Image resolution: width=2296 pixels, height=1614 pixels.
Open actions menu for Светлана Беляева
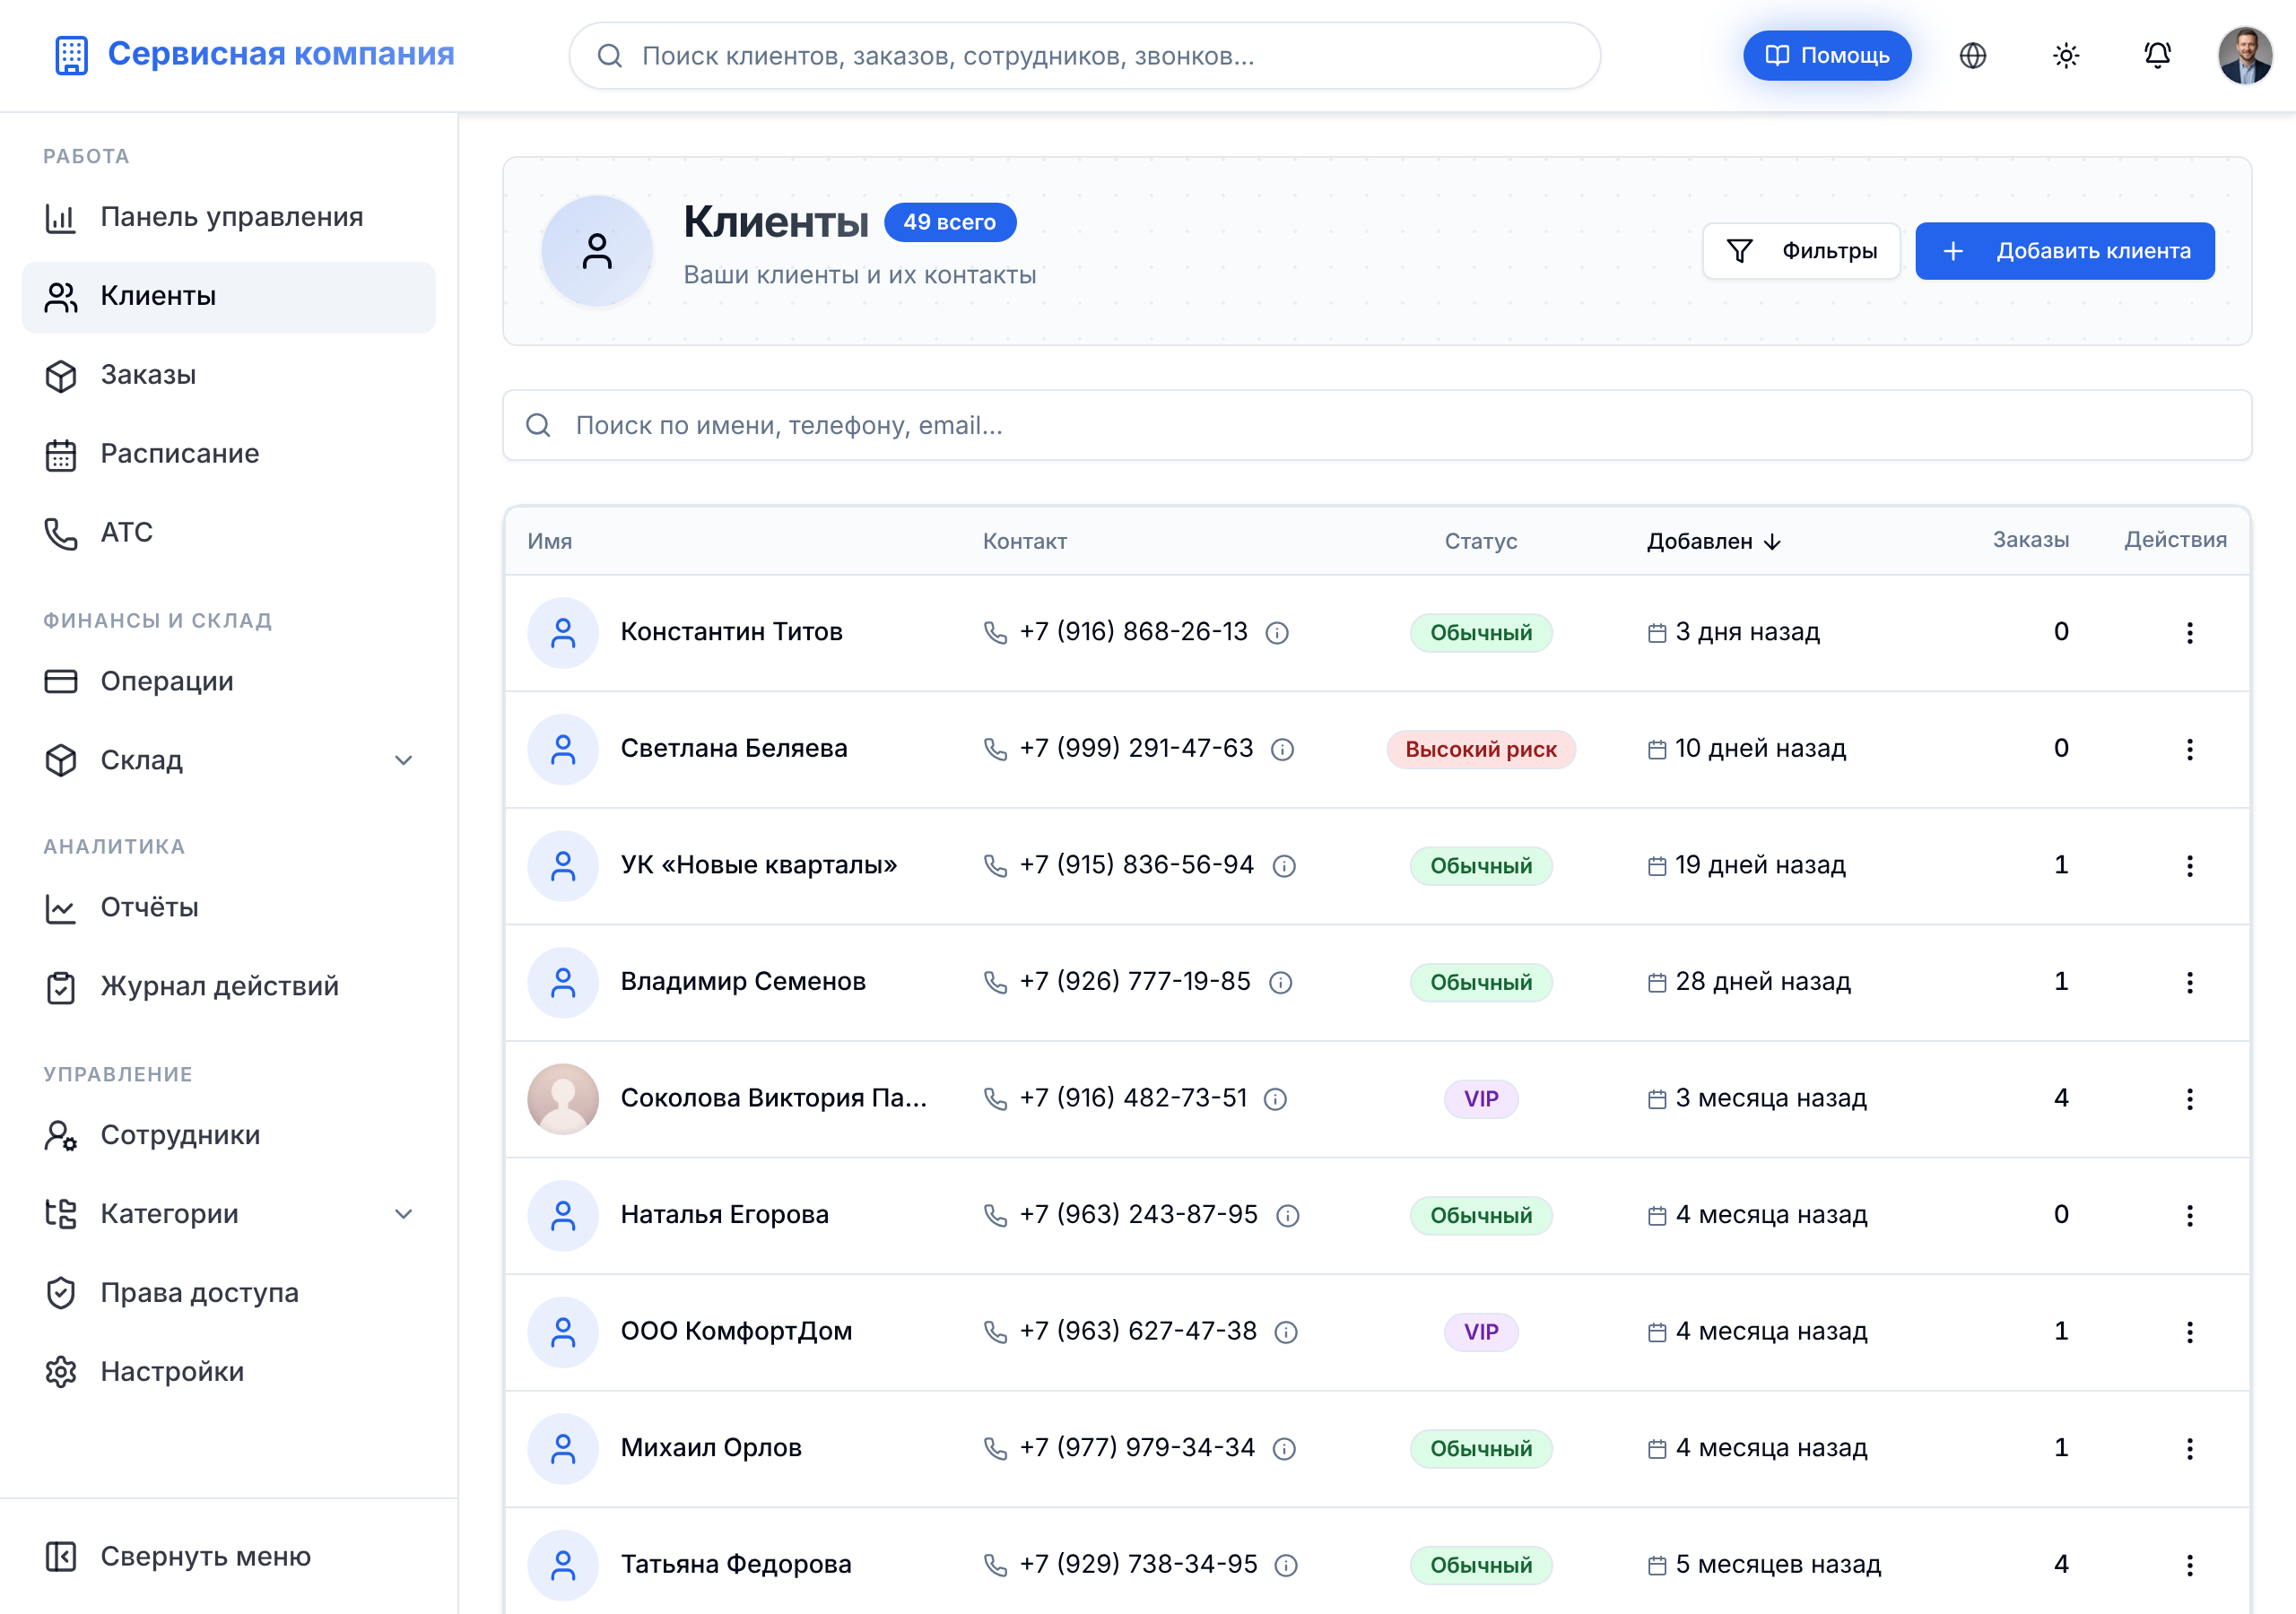[2189, 750]
